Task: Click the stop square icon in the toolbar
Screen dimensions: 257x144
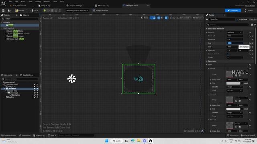Action: pos(53,10)
